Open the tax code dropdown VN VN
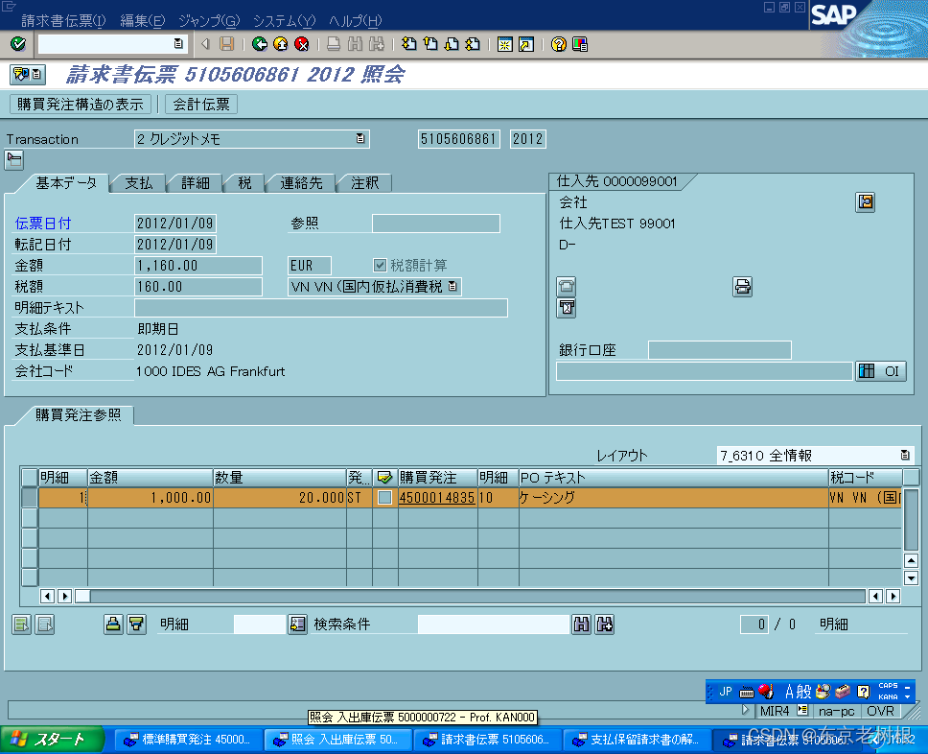The image size is (928, 754). pyautogui.click(x=452, y=286)
